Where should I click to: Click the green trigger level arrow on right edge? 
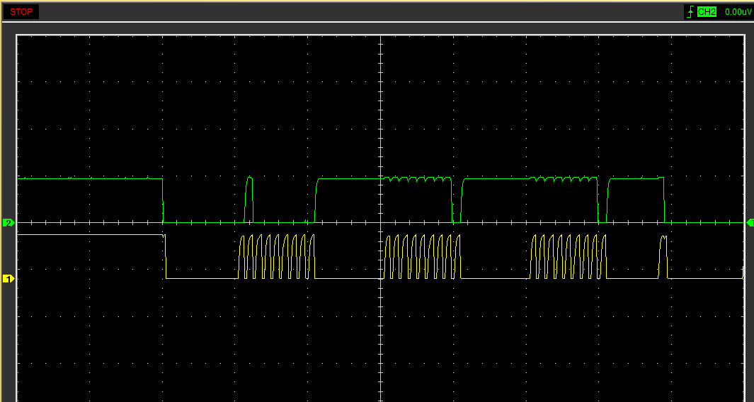click(x=750, y=223)
